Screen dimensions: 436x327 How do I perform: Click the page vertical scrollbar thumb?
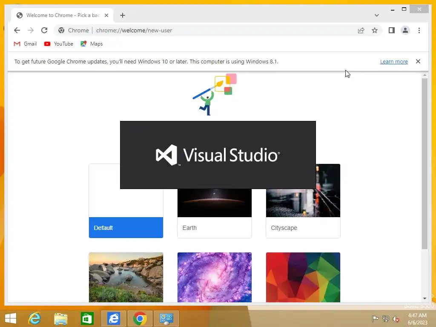point(425,163)
